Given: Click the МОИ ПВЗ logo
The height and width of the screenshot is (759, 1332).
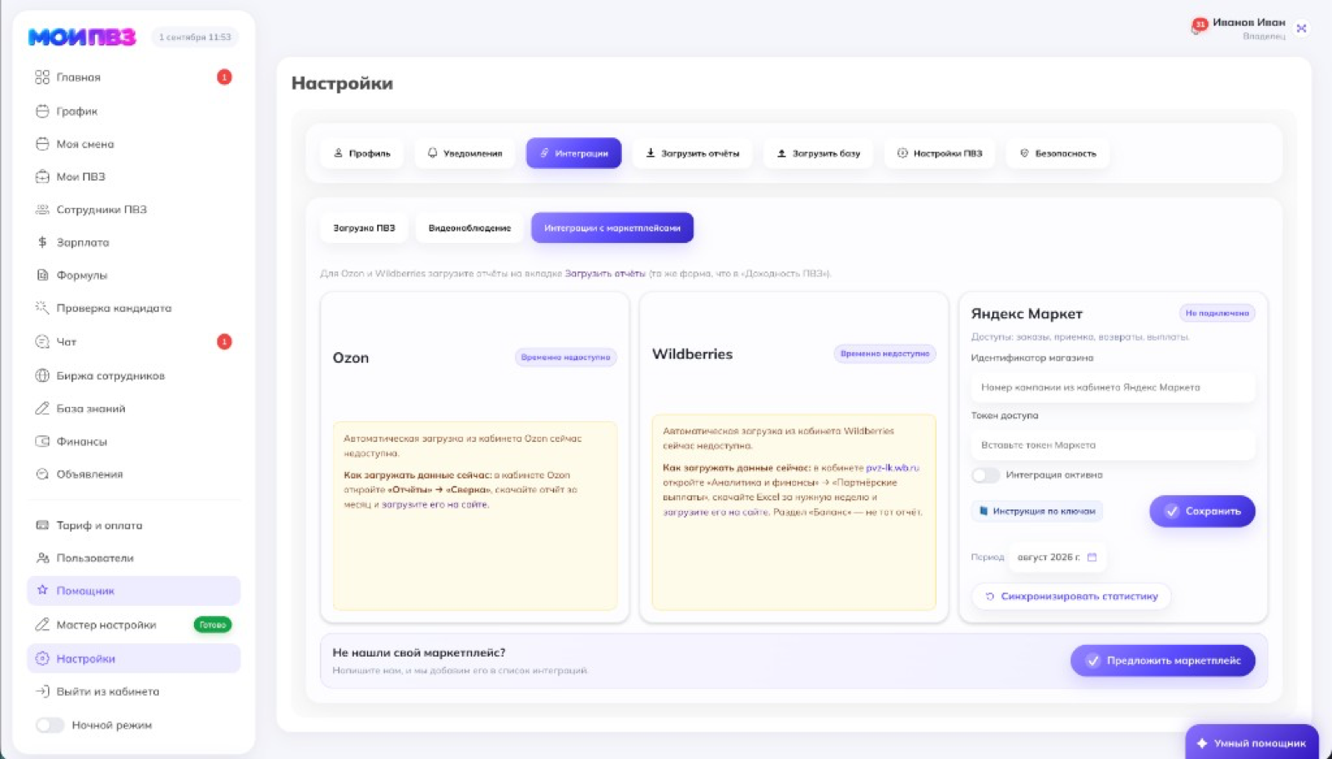Looking at the screenshot, I should [x=82, y=37].
